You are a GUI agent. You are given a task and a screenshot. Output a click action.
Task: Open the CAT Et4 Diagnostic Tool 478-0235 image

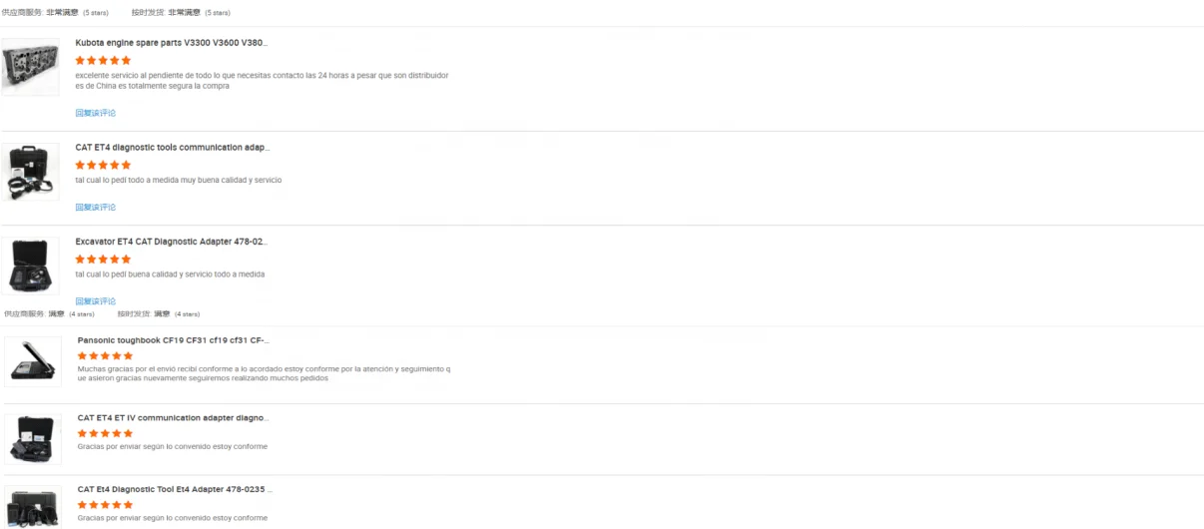33,507
